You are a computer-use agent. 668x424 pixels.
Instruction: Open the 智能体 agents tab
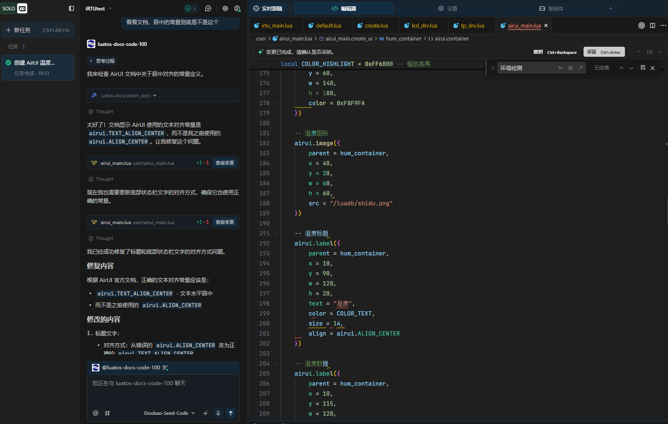(551, 8)
